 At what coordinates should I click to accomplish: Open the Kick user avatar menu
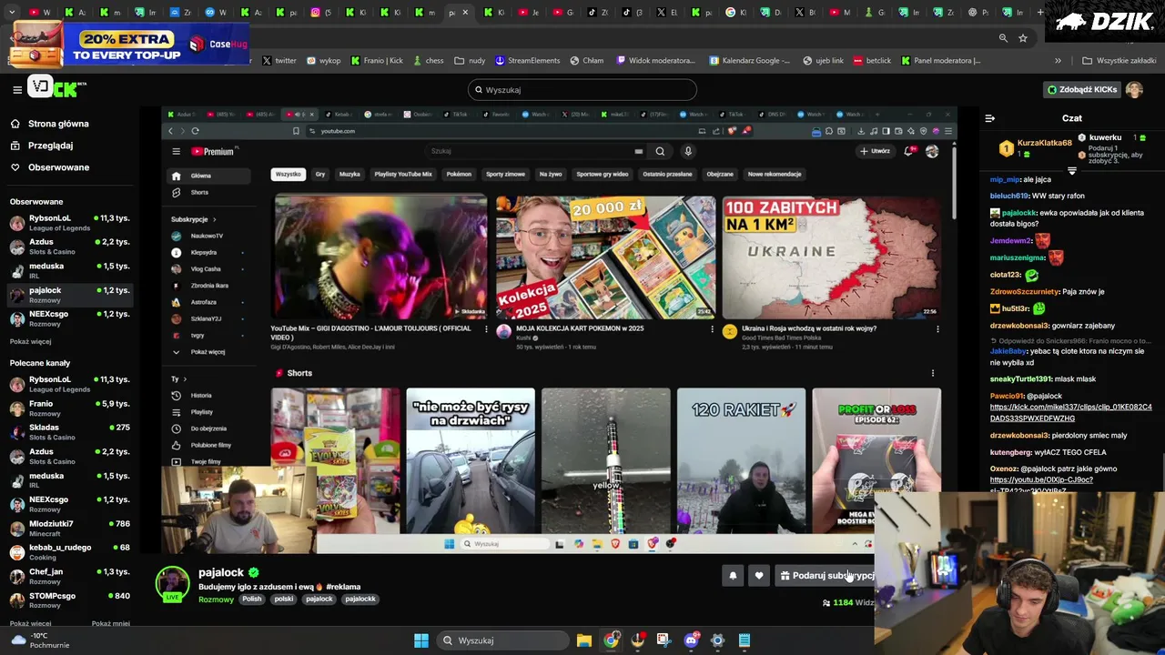(1134, 90)
